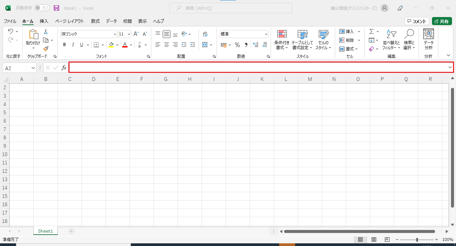This screenshot has width=456, height=246.
Task: Click the コメント comments button
Action: [x=417, y=21]
